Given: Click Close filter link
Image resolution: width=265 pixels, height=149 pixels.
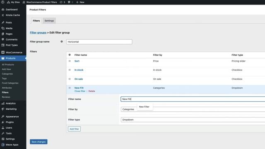Looking at the screenshot, I should pyautogui.click(x=80, y=91).
